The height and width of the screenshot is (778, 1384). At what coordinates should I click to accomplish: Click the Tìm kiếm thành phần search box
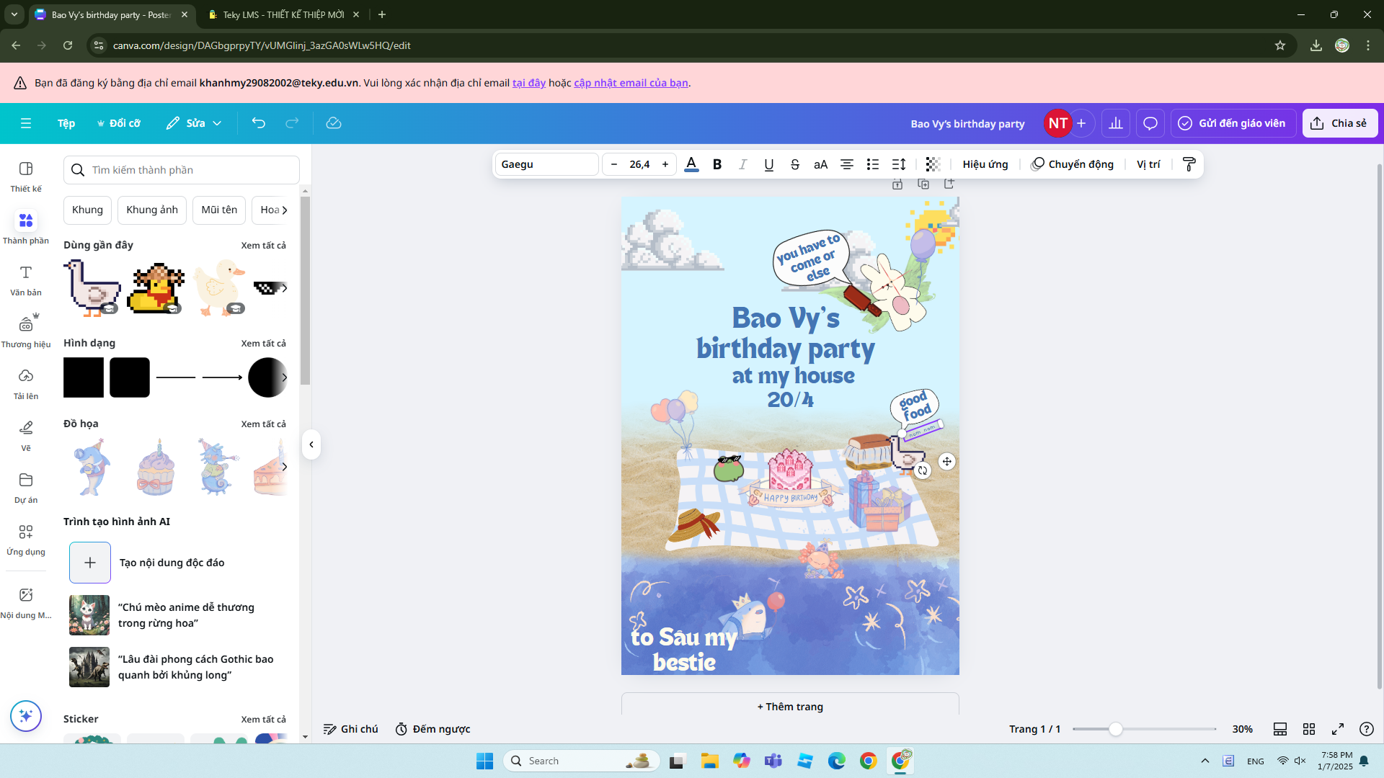(x=182, y=170)
